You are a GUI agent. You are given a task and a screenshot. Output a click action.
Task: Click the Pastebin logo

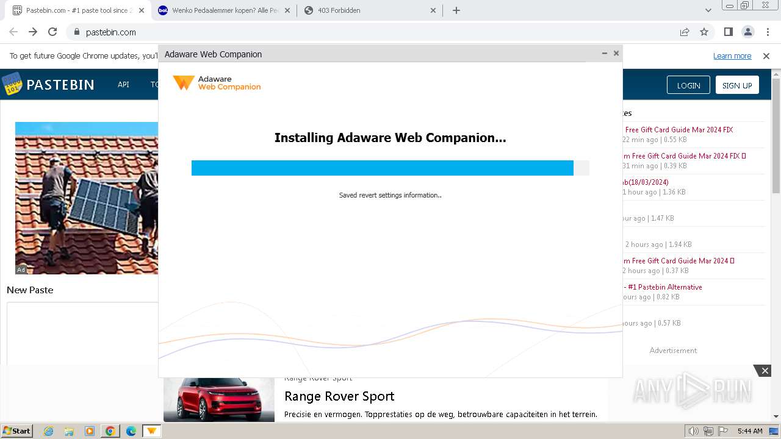coord(48,84)
